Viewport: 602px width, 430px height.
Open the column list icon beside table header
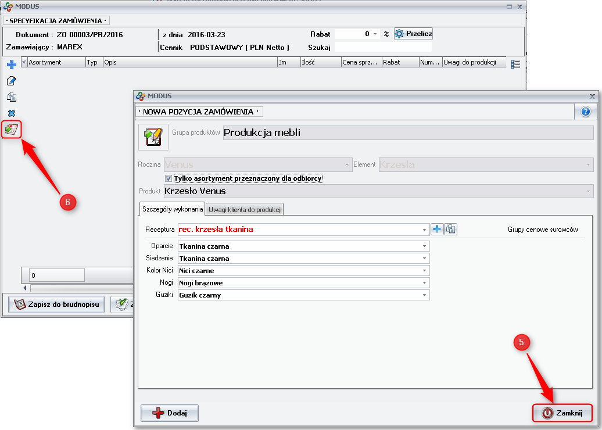[x=515, y=64]
